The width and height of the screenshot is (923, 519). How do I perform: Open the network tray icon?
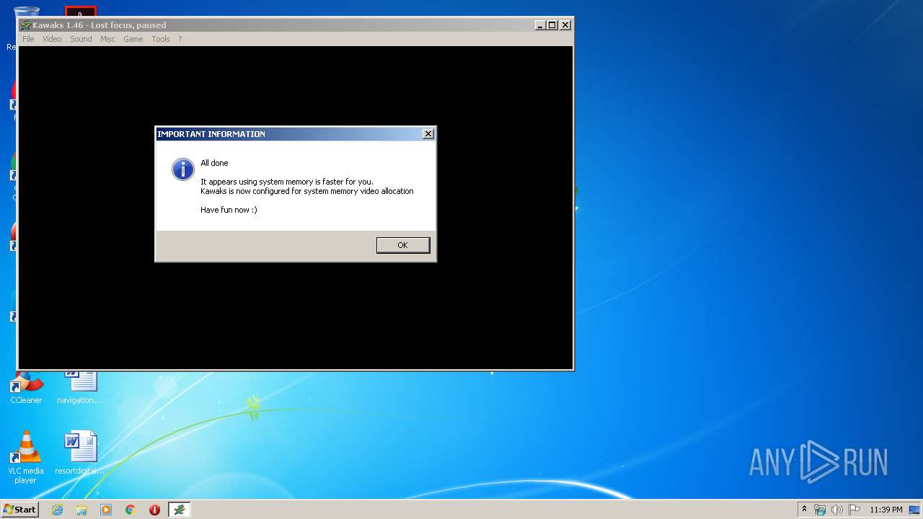(x=820, y=510)
